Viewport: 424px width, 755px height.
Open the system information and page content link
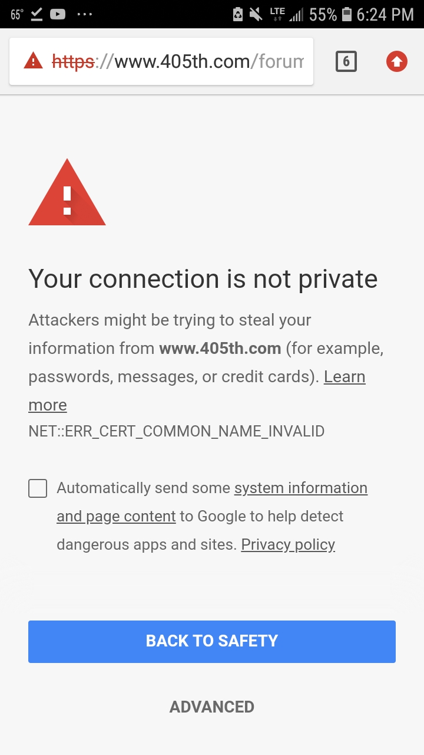tap(300, 488)
